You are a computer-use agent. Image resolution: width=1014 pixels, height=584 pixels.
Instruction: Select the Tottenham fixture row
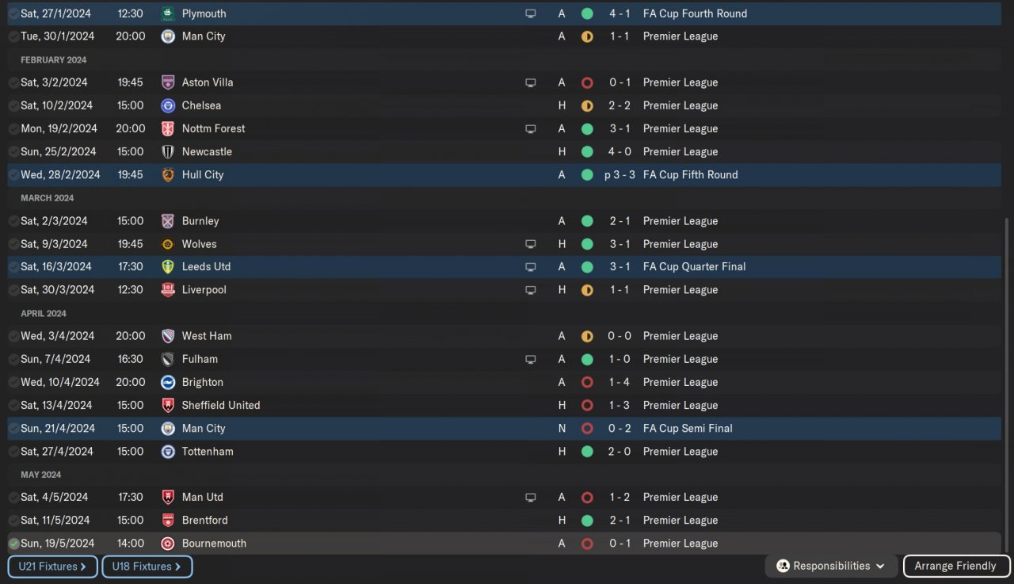208,452
